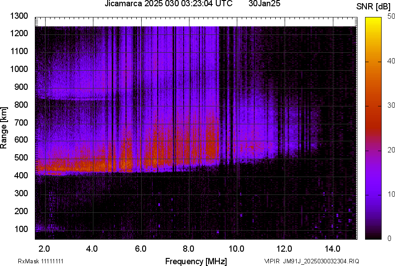Click range tick label '500'

pyautogui.click(x=21, y=157)
